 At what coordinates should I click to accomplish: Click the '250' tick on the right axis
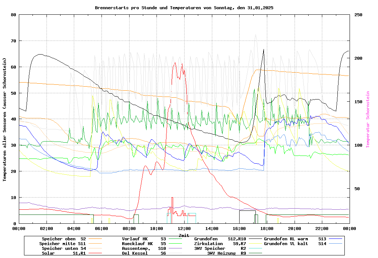click(x=358, y=15)
